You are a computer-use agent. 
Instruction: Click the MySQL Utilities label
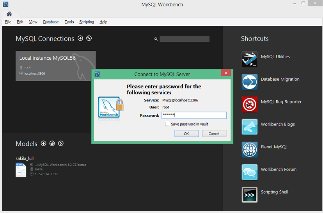point(275,57)
